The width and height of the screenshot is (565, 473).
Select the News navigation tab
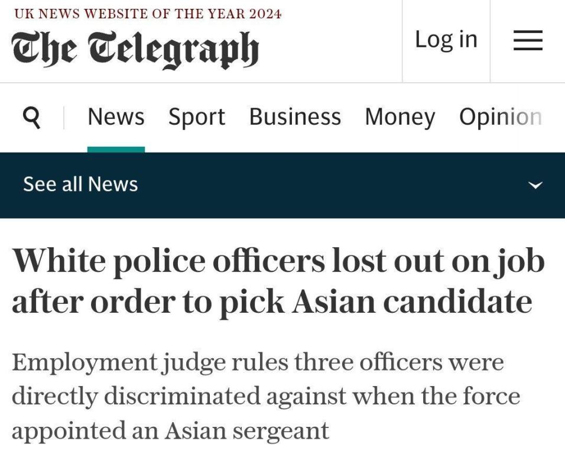coord(116,117)
